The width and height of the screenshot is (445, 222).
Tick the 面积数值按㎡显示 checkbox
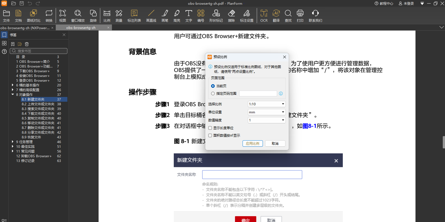(x=210, y=136)
